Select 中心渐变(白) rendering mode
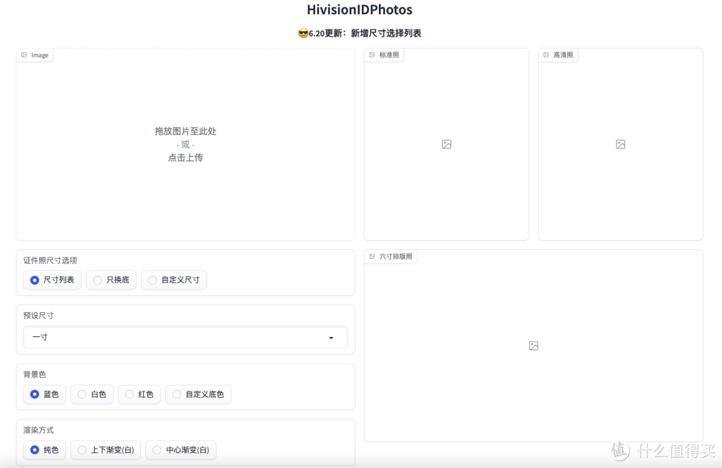 (x=181, y=450)
